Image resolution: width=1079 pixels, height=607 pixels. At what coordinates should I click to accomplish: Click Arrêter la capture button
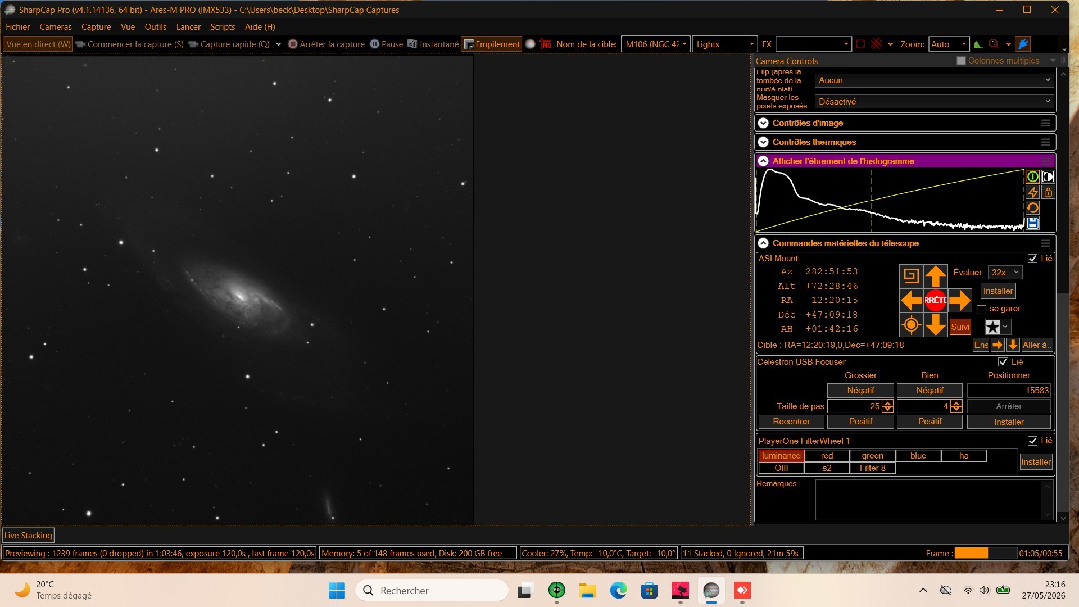[327, 44]
